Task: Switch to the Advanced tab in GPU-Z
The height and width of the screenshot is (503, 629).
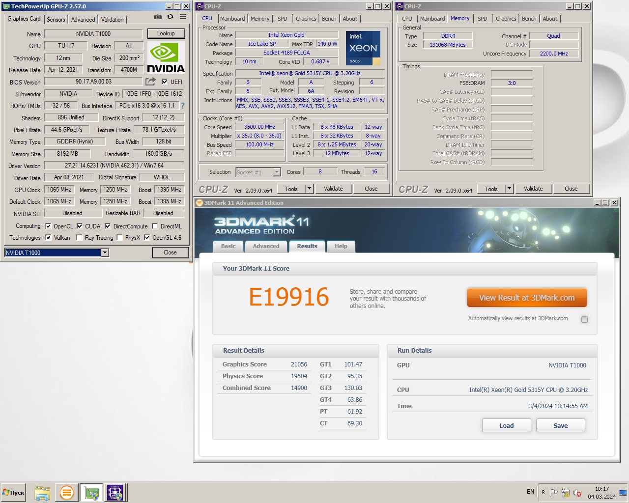Action: tap(83, 20)
